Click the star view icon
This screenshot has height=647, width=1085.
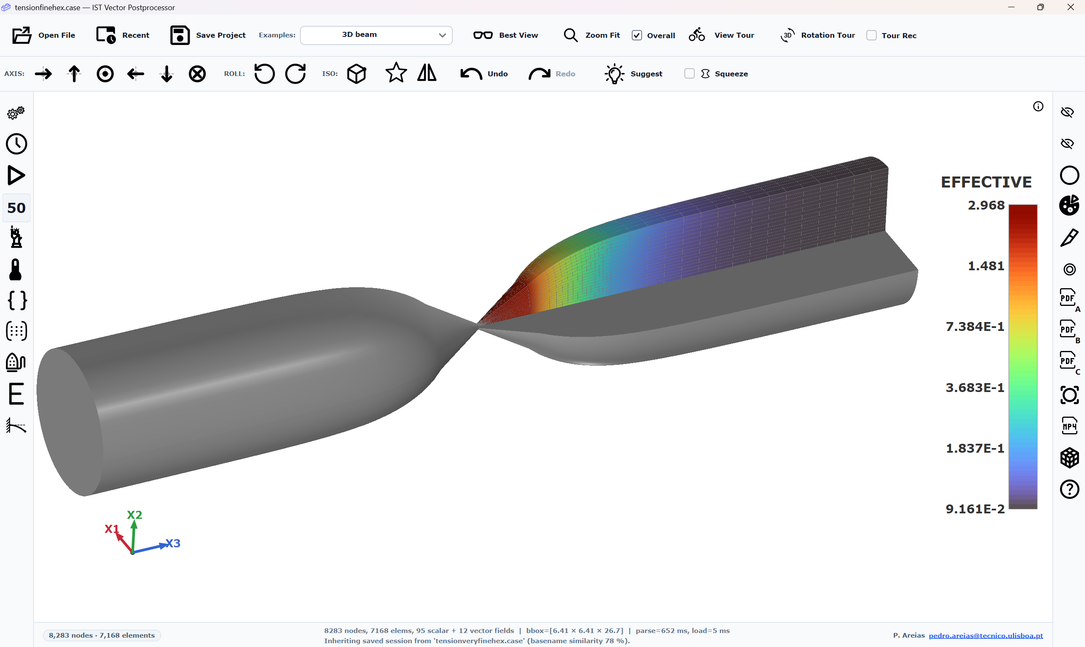396,73
